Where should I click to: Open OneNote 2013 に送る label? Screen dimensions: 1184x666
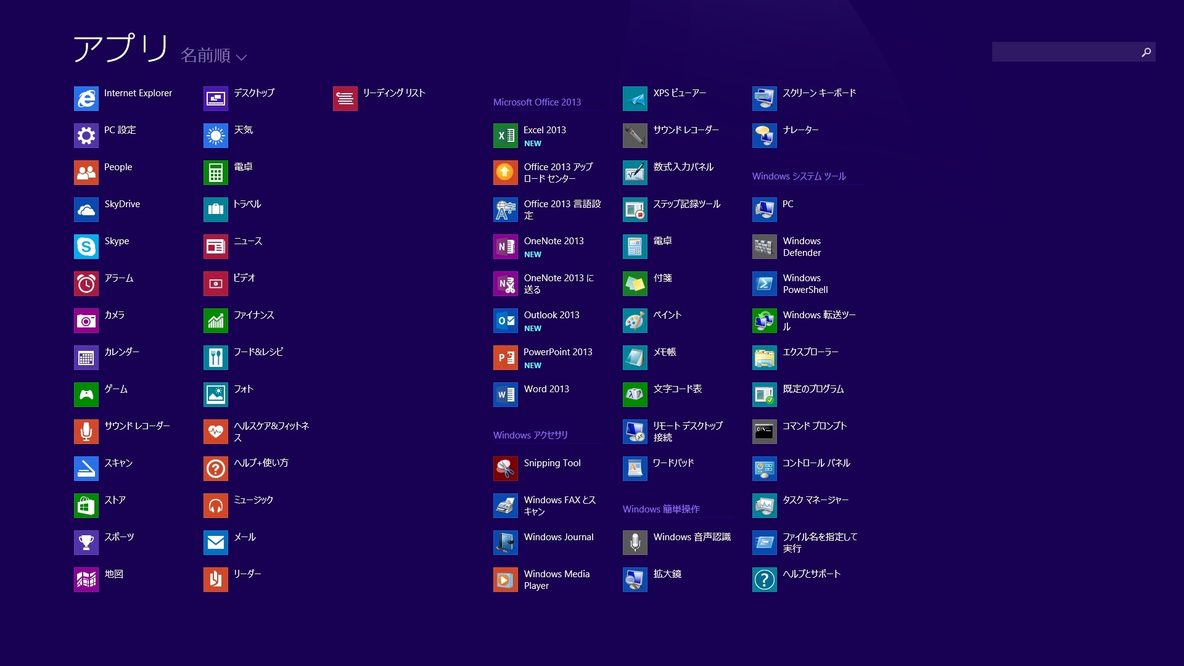[x=559, y=284]
